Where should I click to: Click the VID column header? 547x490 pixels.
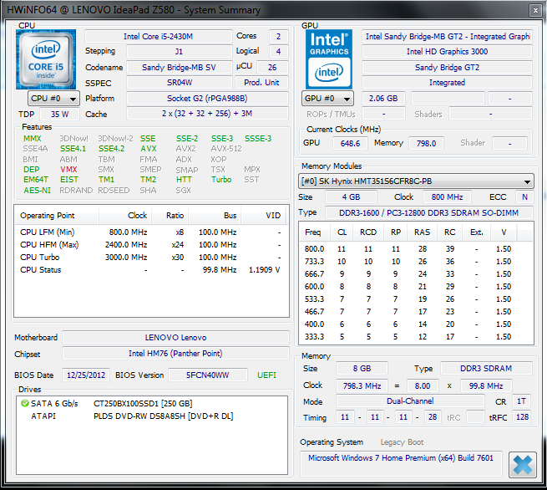(263, 216)
